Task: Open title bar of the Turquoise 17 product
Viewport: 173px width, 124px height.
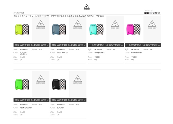Action: tap(106, 45)
